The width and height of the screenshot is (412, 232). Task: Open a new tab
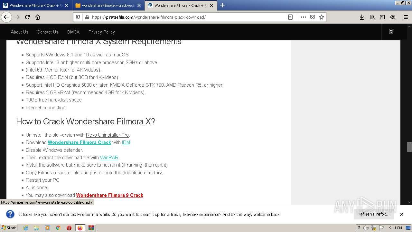(222, 5)
